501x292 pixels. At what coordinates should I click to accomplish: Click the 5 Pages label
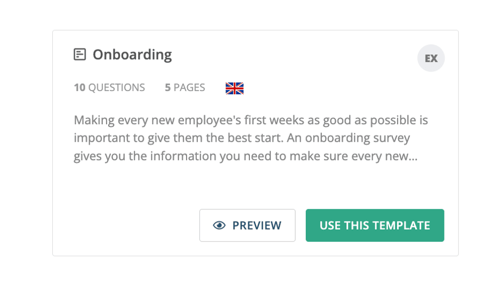[x=185, y=87]
